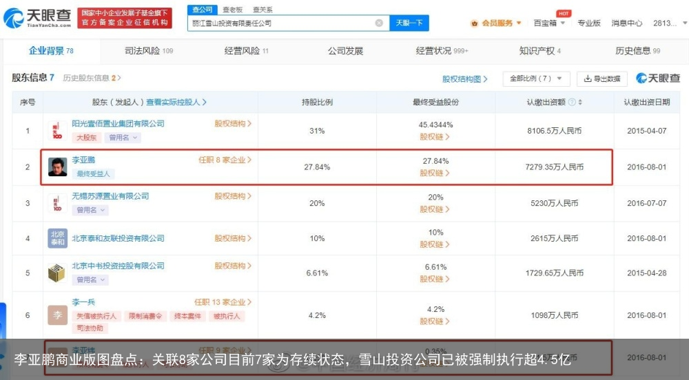
Task: Switch to the 公司发展 tab
Action: point(345,51)
